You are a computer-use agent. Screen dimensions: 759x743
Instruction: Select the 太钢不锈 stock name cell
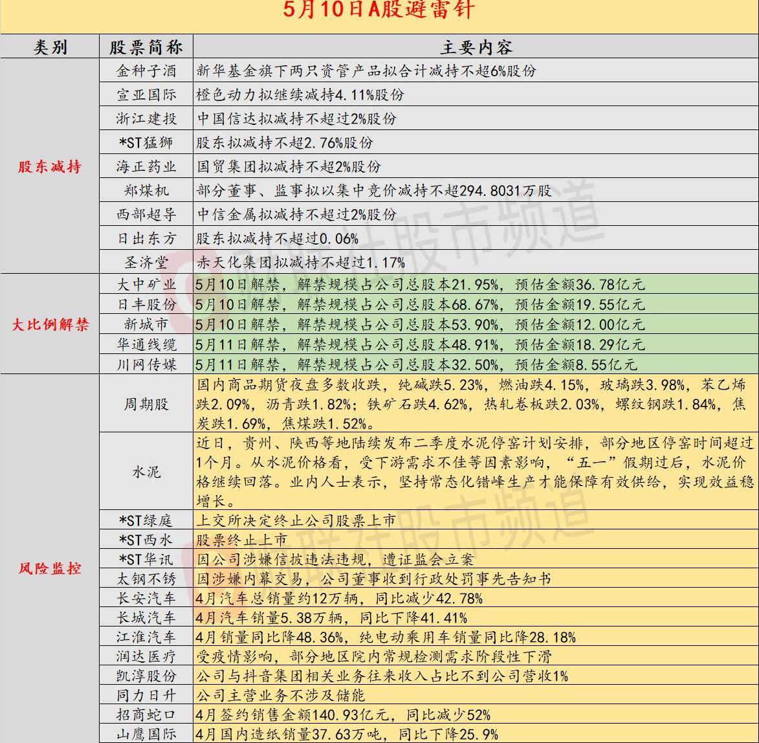click(x=146, y=579)
